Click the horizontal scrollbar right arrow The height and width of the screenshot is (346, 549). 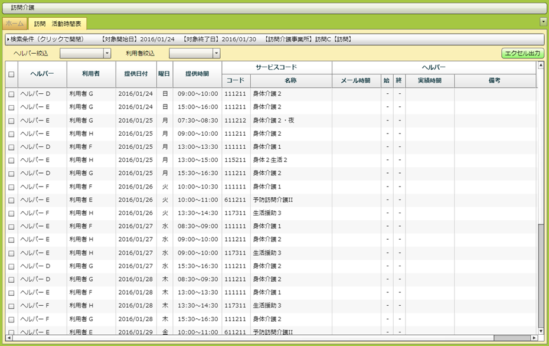click(534, 338)
